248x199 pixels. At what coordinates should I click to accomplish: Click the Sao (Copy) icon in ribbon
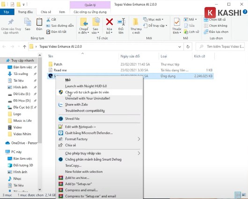coord(28,22)
